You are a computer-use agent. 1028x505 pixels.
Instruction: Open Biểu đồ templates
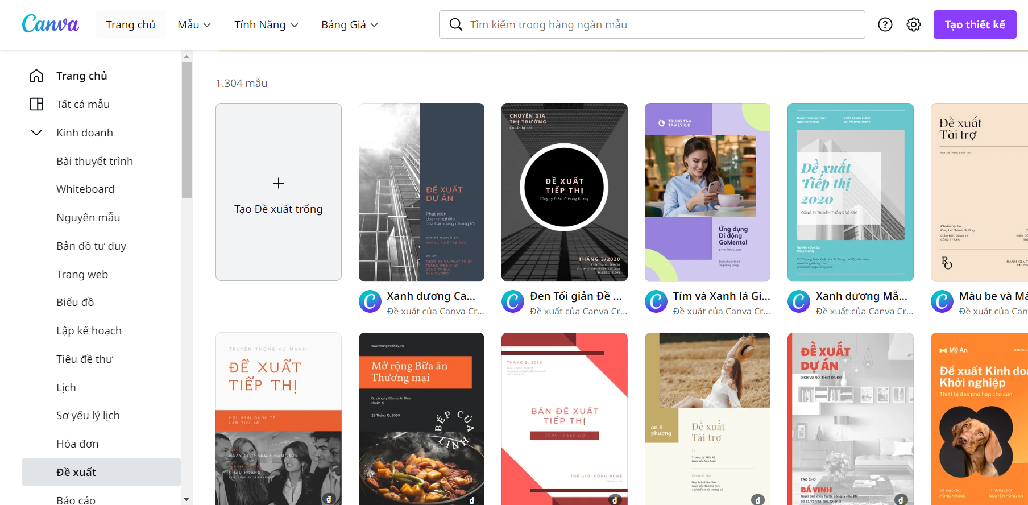[75, 302]
